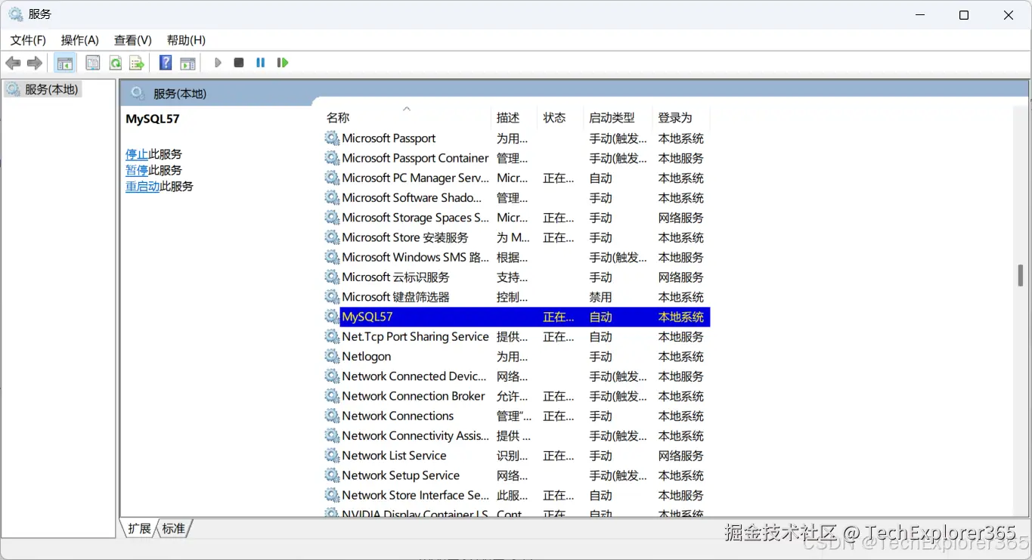Open the 操作(A) menu
1032x560 pixels.
80,40
